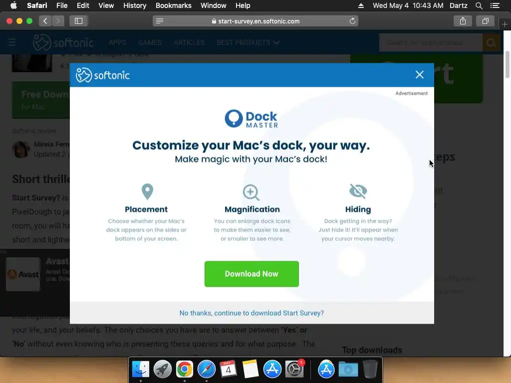Viewport: 511px width, 383px height.
Task: Open Spotlight search icon
Action: (479, 5)
